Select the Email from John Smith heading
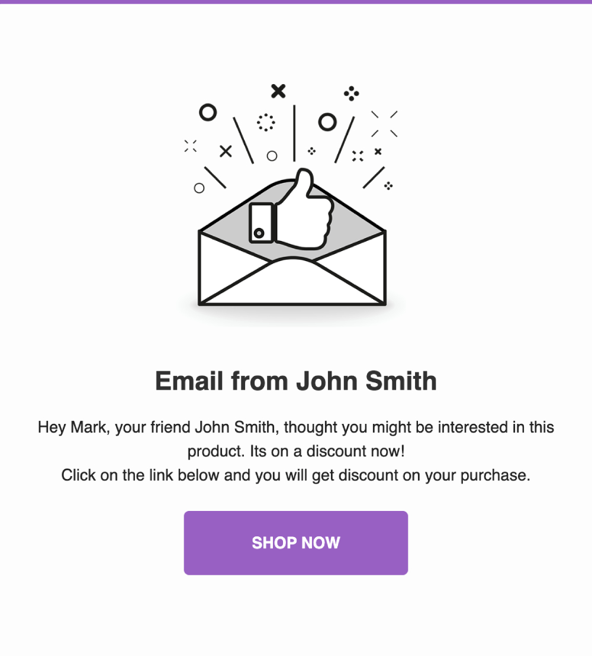Viewport: 592px width, 656px height. 295,381
